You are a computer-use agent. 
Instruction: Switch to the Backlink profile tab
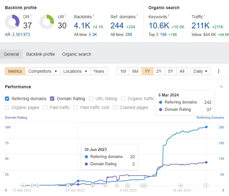(41, 54)
